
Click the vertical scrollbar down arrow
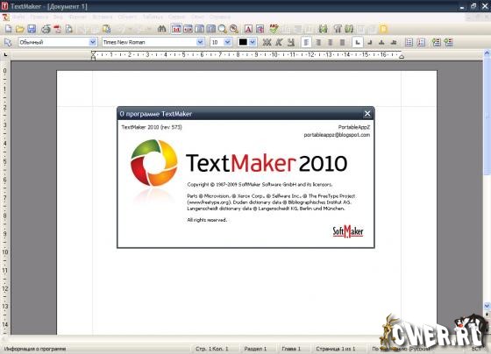click(x=487, y=306)
